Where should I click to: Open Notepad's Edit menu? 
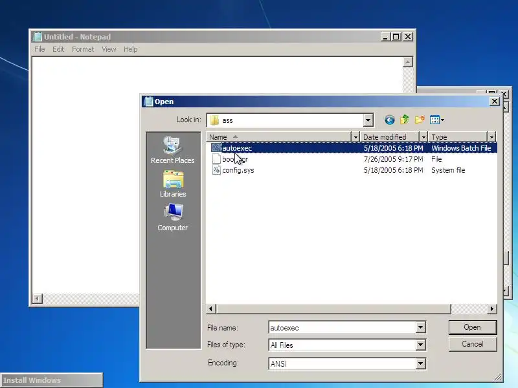pyautogui.click(x=58, y=49)
